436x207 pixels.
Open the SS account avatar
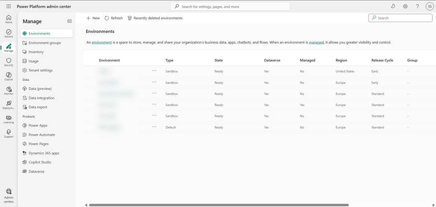(430, 7)
